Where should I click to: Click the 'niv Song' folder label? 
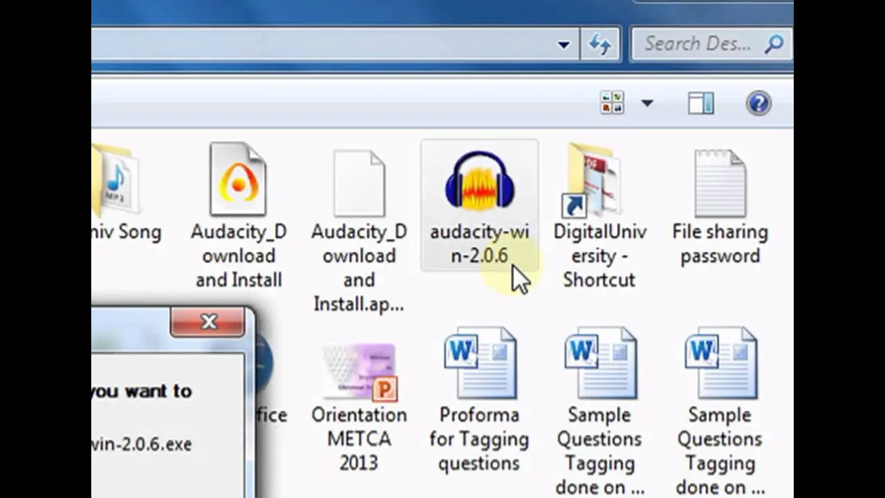(127, 232)
